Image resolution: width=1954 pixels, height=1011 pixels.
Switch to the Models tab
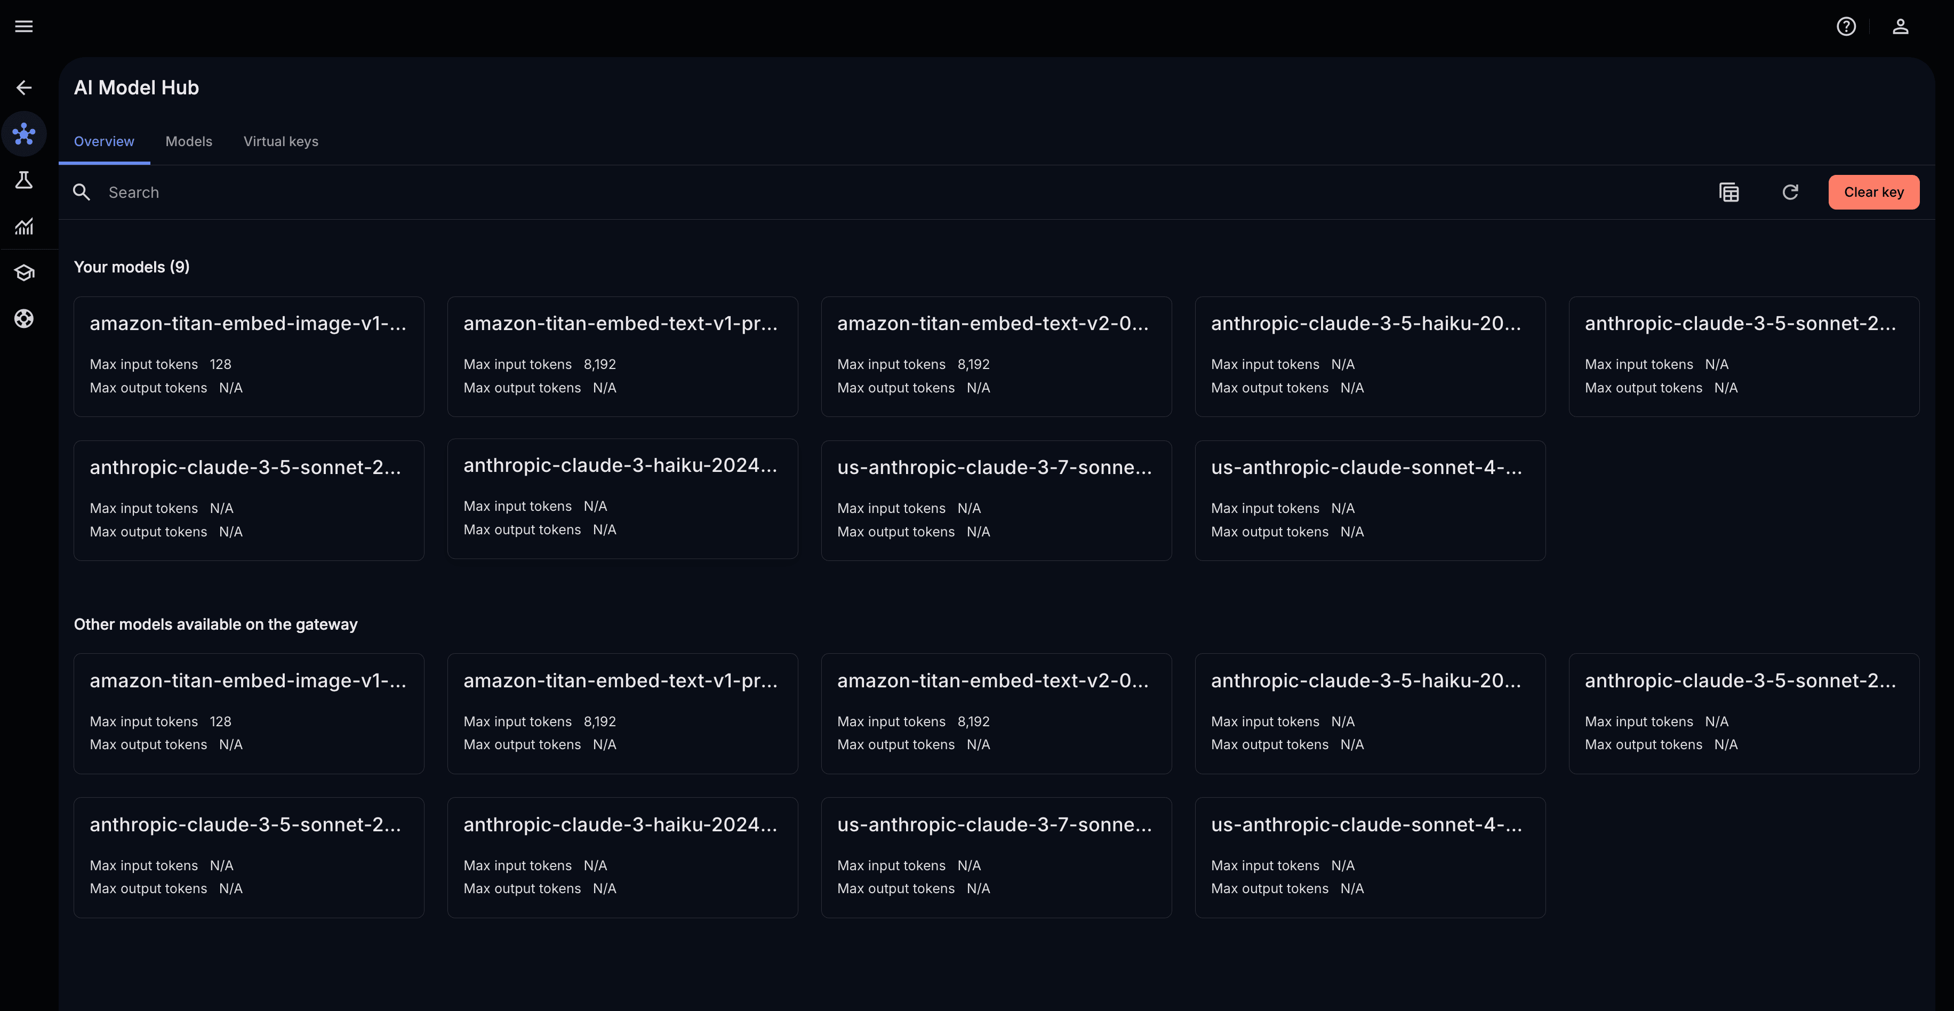tap(189, 142)
